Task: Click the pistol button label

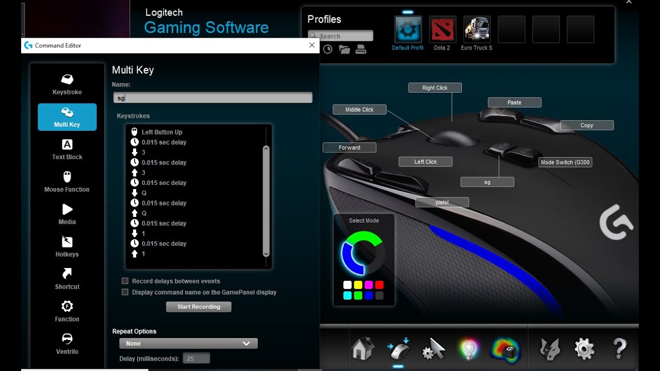Action: tap(442, 202)
